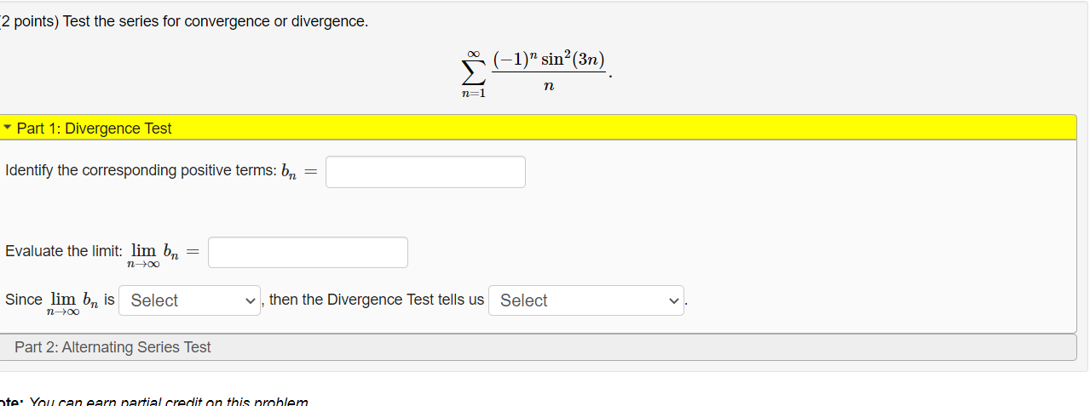Screen dimensions: 1090x406
Task: Click the 'Evaluate the limit' label
Action: pyautogui.click(x=64, y=251)
